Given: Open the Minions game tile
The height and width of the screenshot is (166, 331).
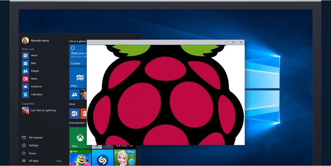Looking at the screenshot, I should 80,158.
